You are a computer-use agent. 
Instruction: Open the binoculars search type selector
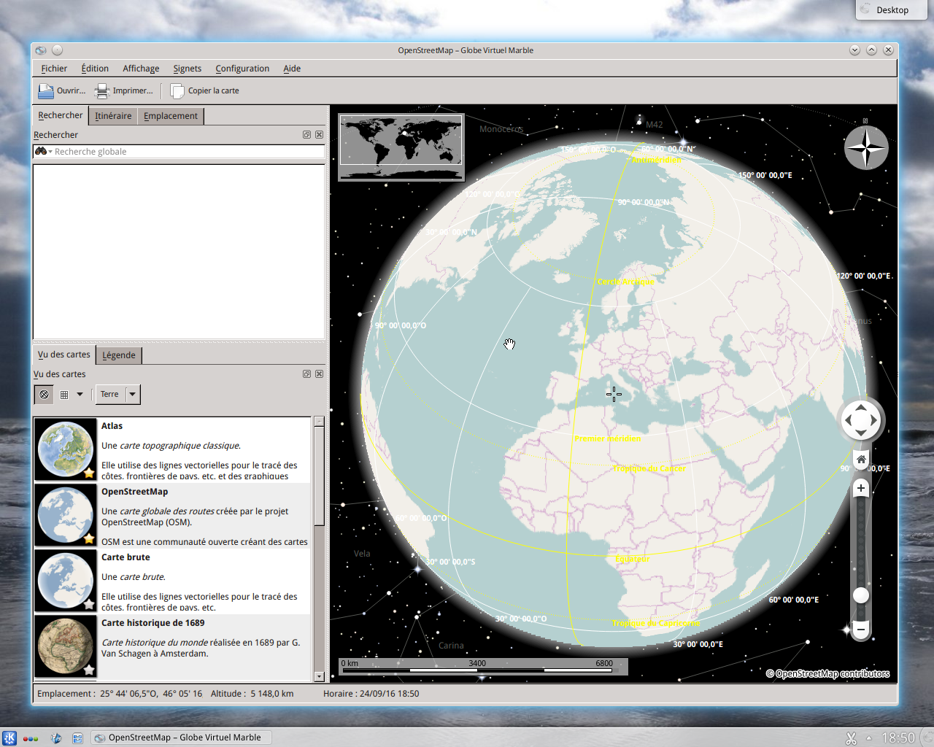click(43, 151)
